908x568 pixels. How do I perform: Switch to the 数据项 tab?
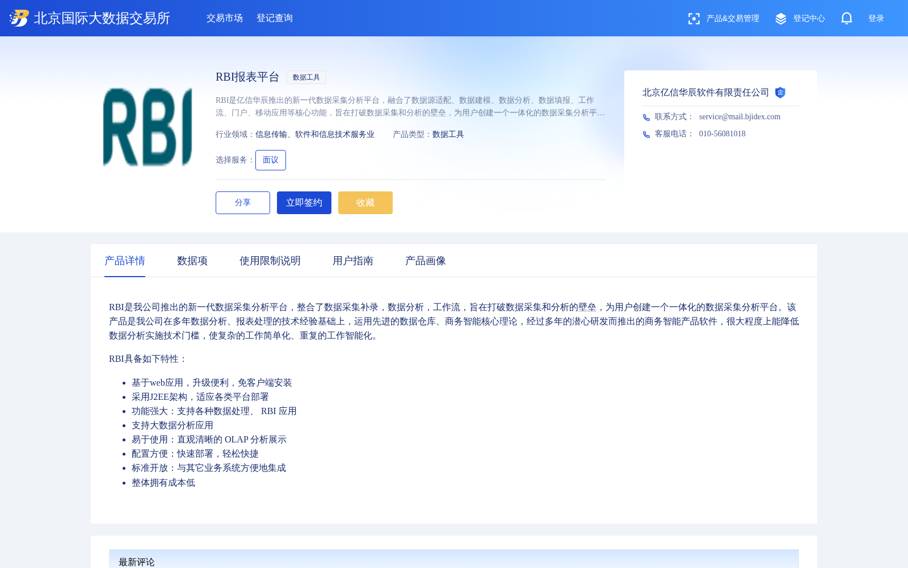[x=192, y=261]
